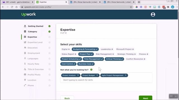Click the Getting Started upload icon
The width and height of the screenshot is (179, 100).
25,26
